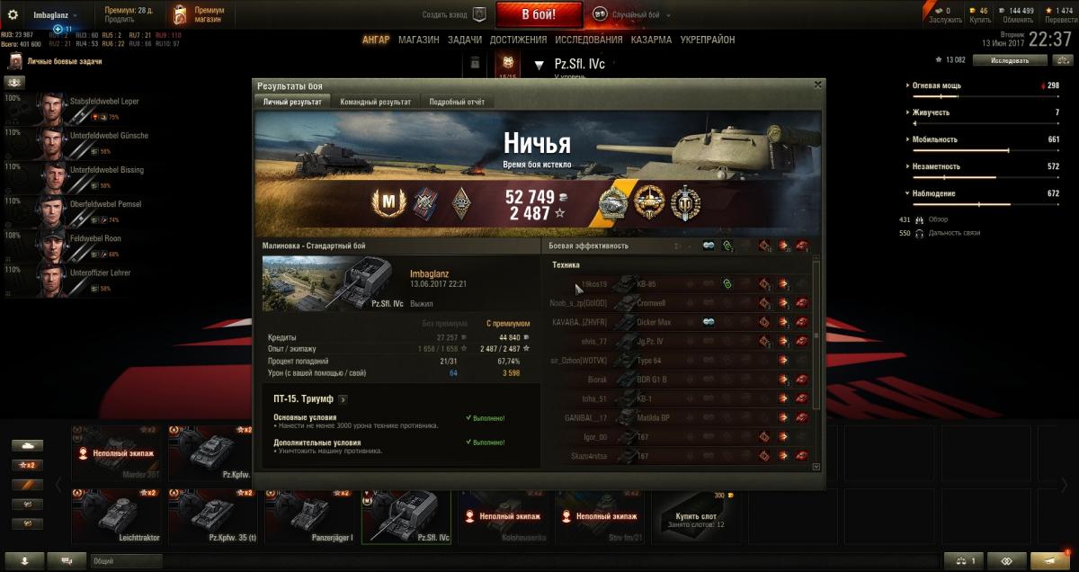Open the МАГАЗИН menu item
The width and height of the screenshot is (1079, 572).
coord(419,40)
